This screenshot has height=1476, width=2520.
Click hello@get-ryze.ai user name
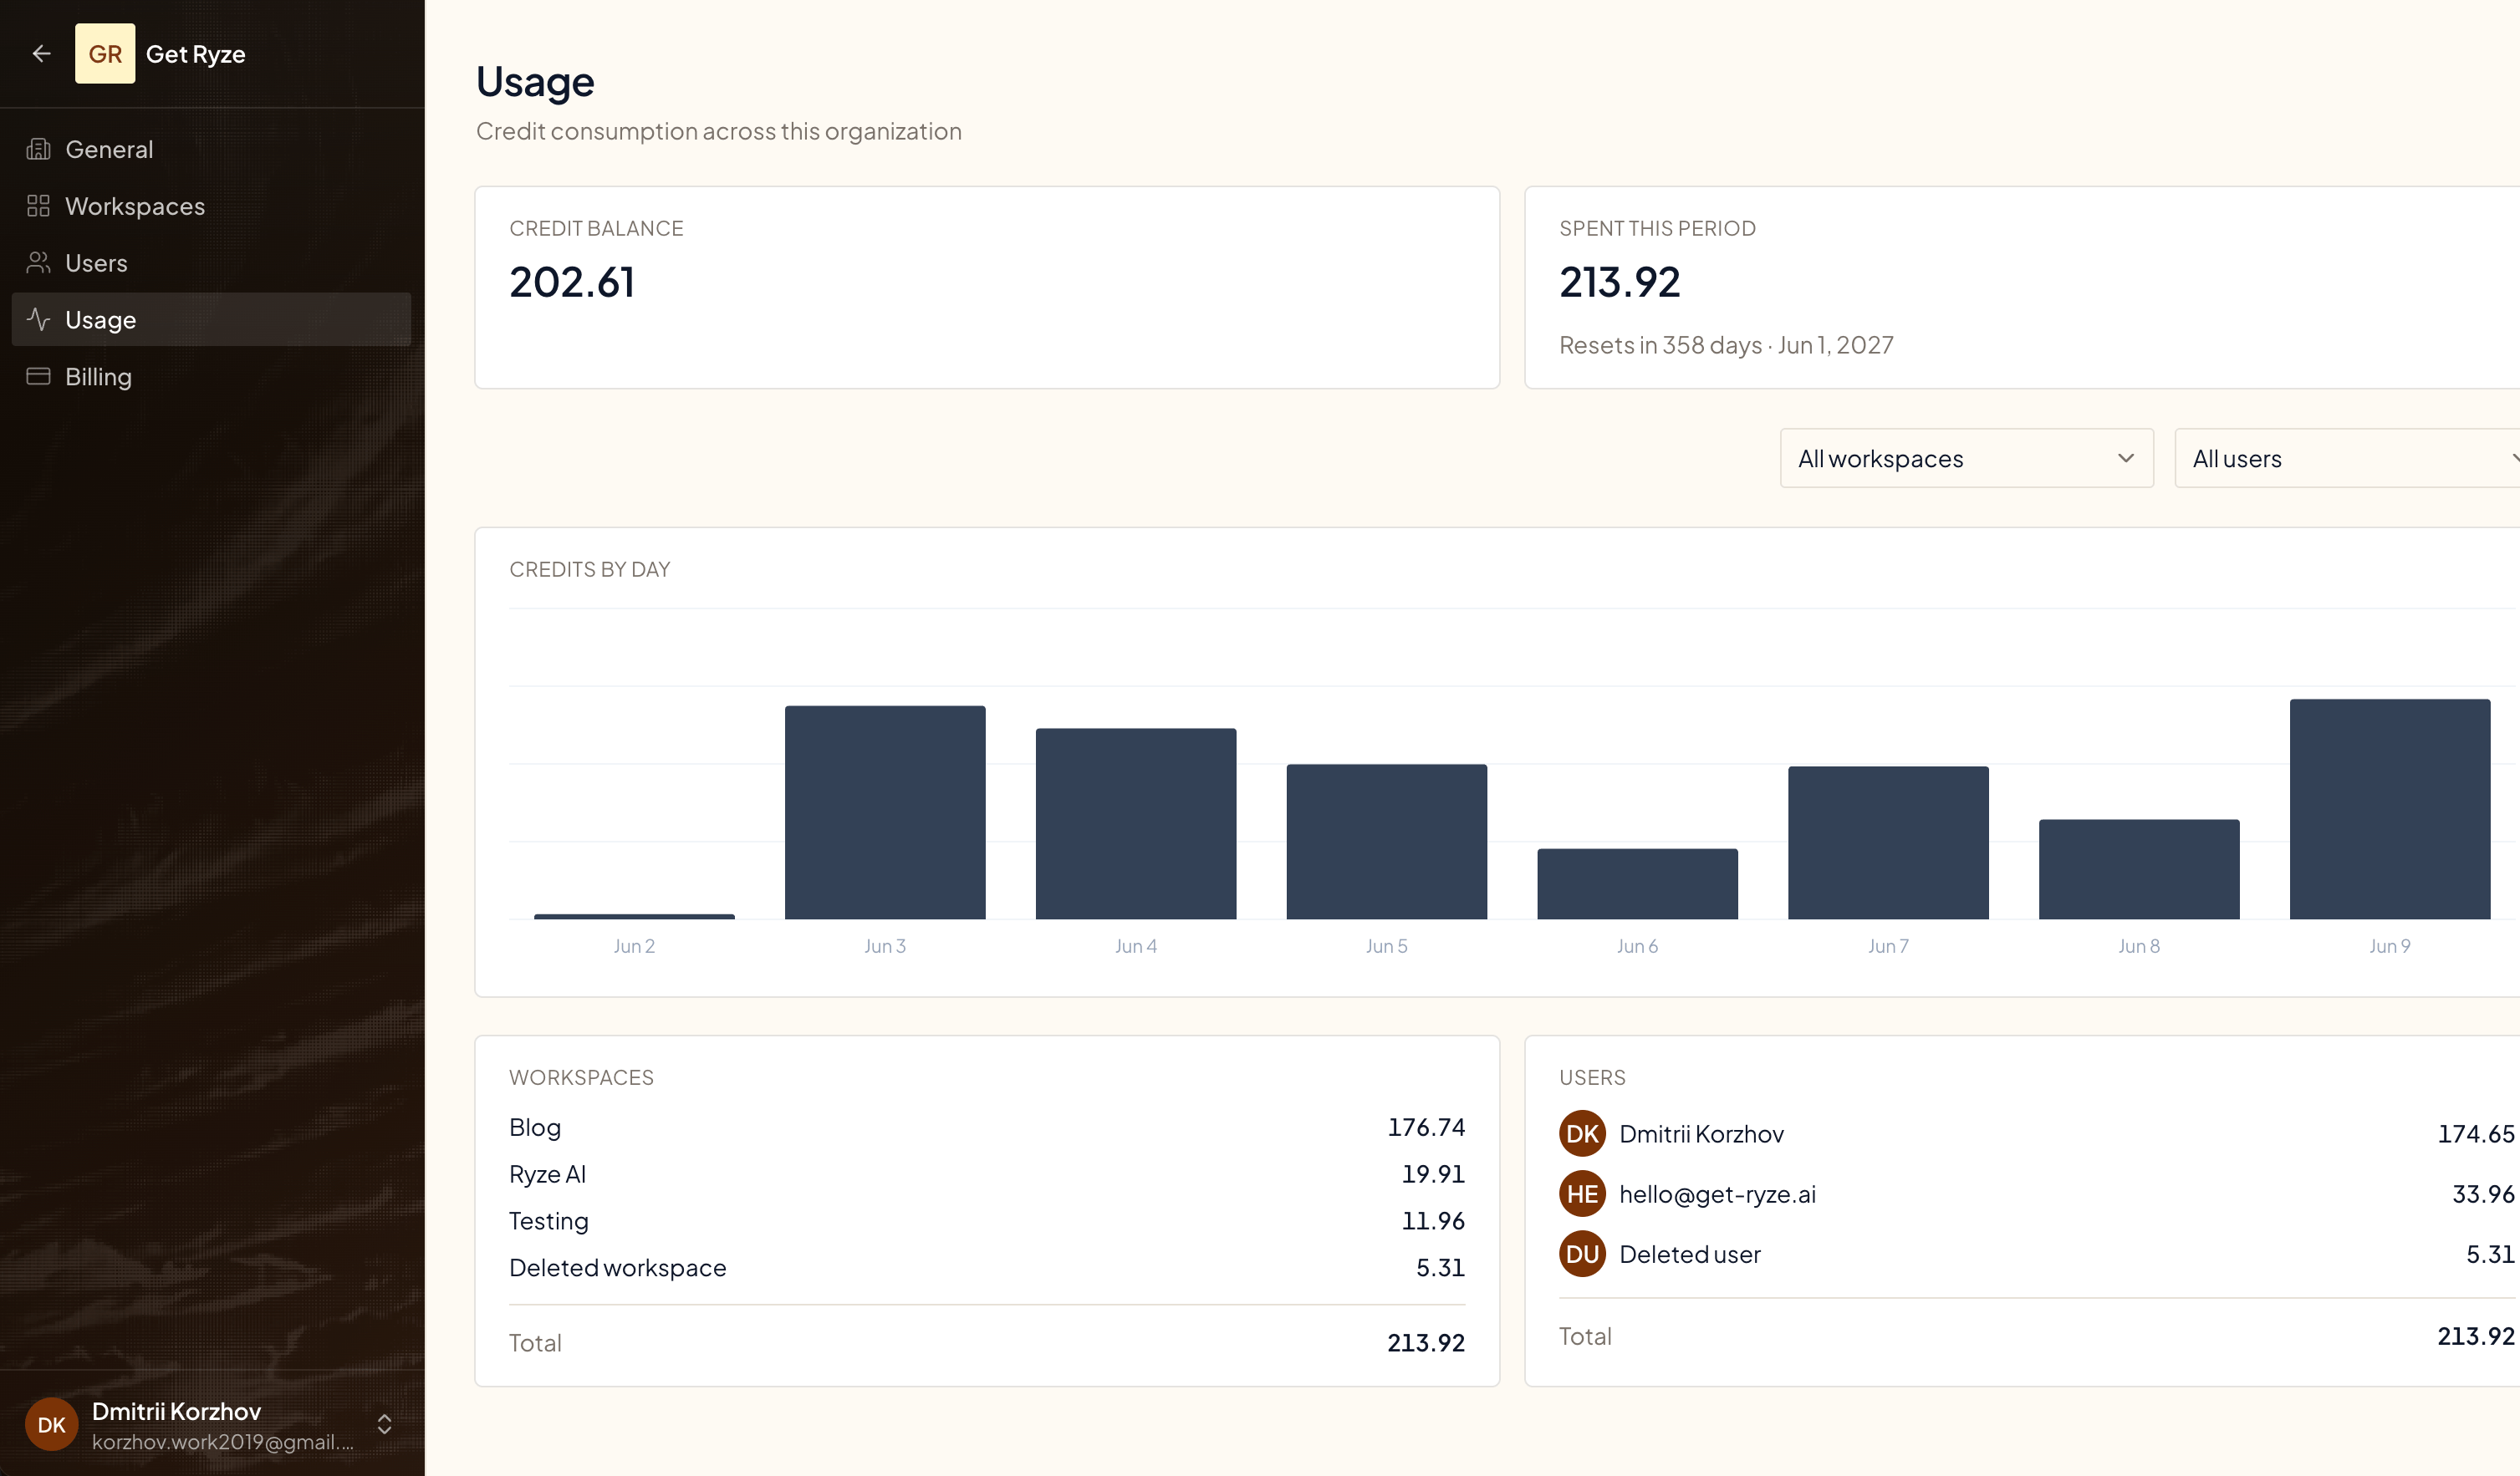[1717, 1194]
